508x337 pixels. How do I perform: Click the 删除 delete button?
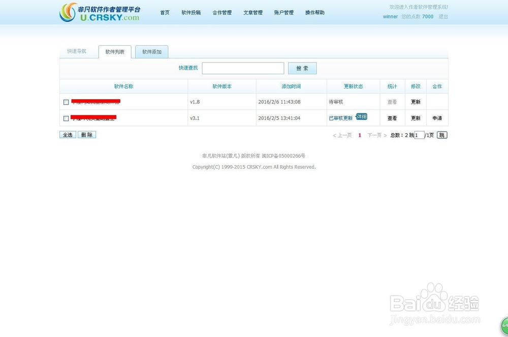[86, 134]
